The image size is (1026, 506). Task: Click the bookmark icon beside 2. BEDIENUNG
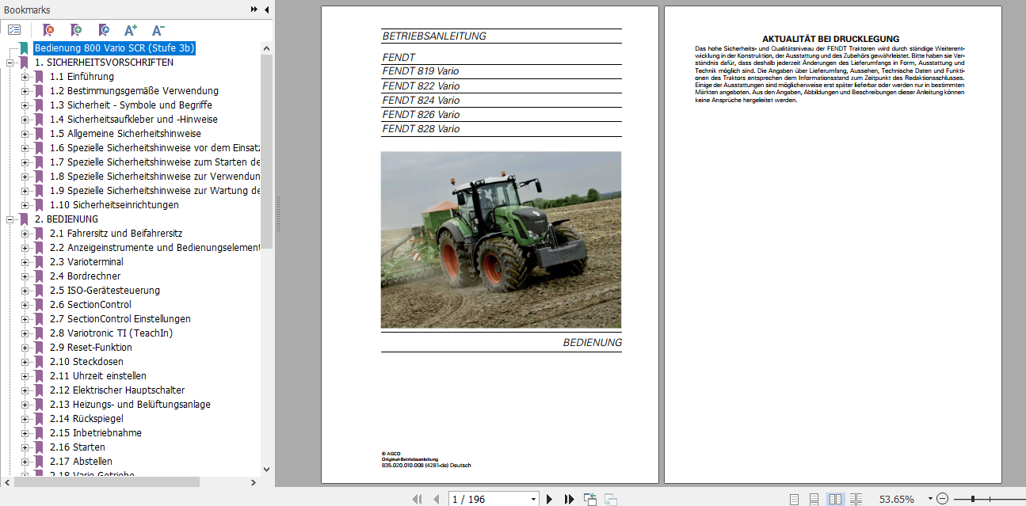point(25,219)
